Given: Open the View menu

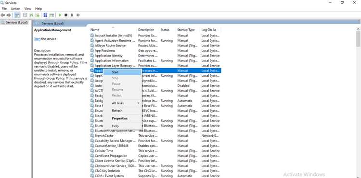Looking at the screenshot, I should click(x=27, y=9).
